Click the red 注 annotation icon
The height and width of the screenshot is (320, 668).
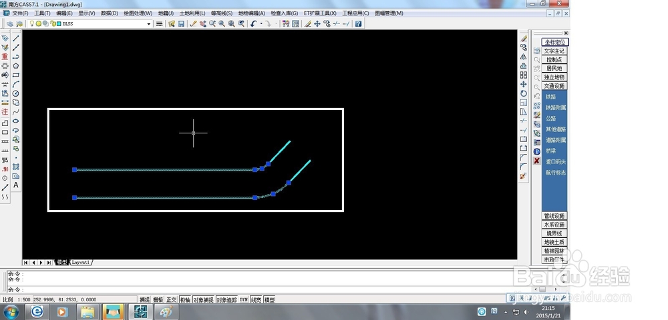pos(5,112)
